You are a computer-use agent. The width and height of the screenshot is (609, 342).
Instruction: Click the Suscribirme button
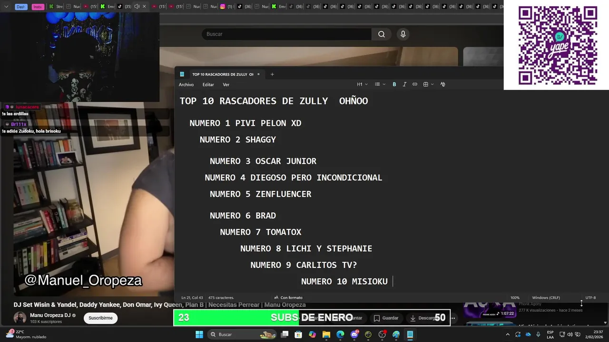100,318
